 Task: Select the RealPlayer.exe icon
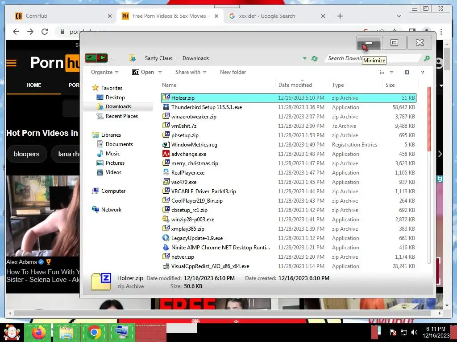point(166,172)
